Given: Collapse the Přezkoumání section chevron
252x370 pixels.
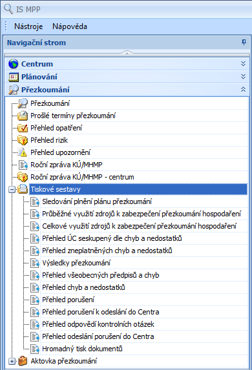Looking at the screenshot, I should [243, 90].
